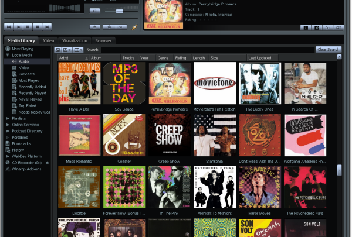Stop playback with the Stop button
The width and height of the screenshot is (352, 237).
(38, 27)
